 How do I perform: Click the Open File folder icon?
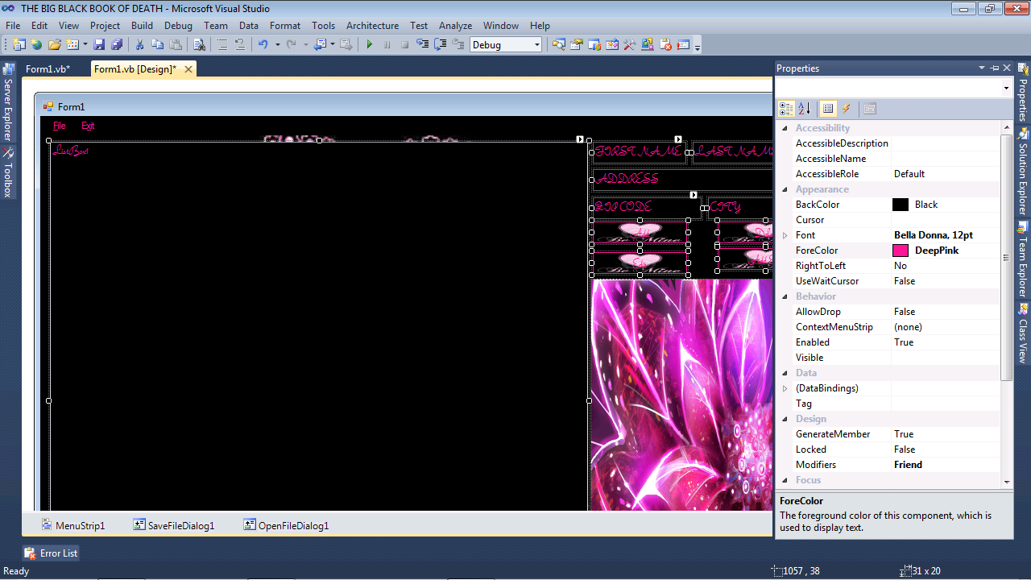[55, 45]
